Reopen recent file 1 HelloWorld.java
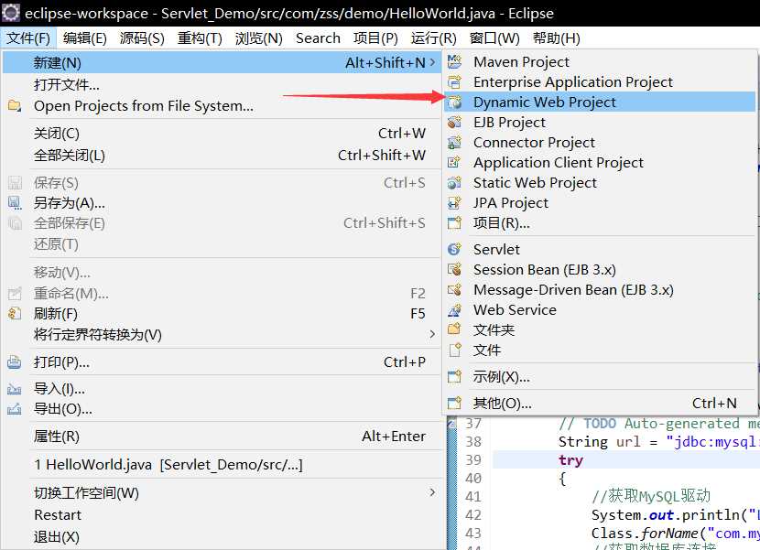 (x=222, y=465)
